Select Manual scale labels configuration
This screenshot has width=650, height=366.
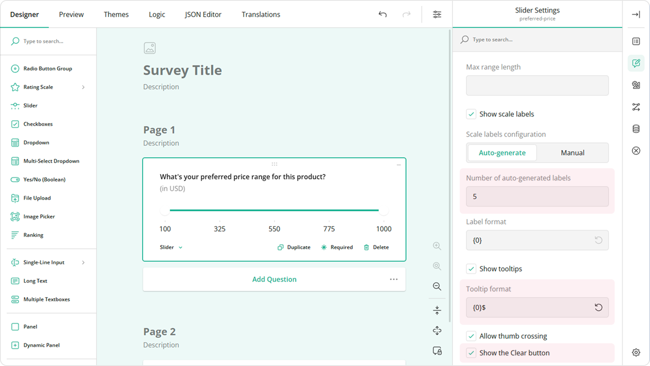click(572, 153)
